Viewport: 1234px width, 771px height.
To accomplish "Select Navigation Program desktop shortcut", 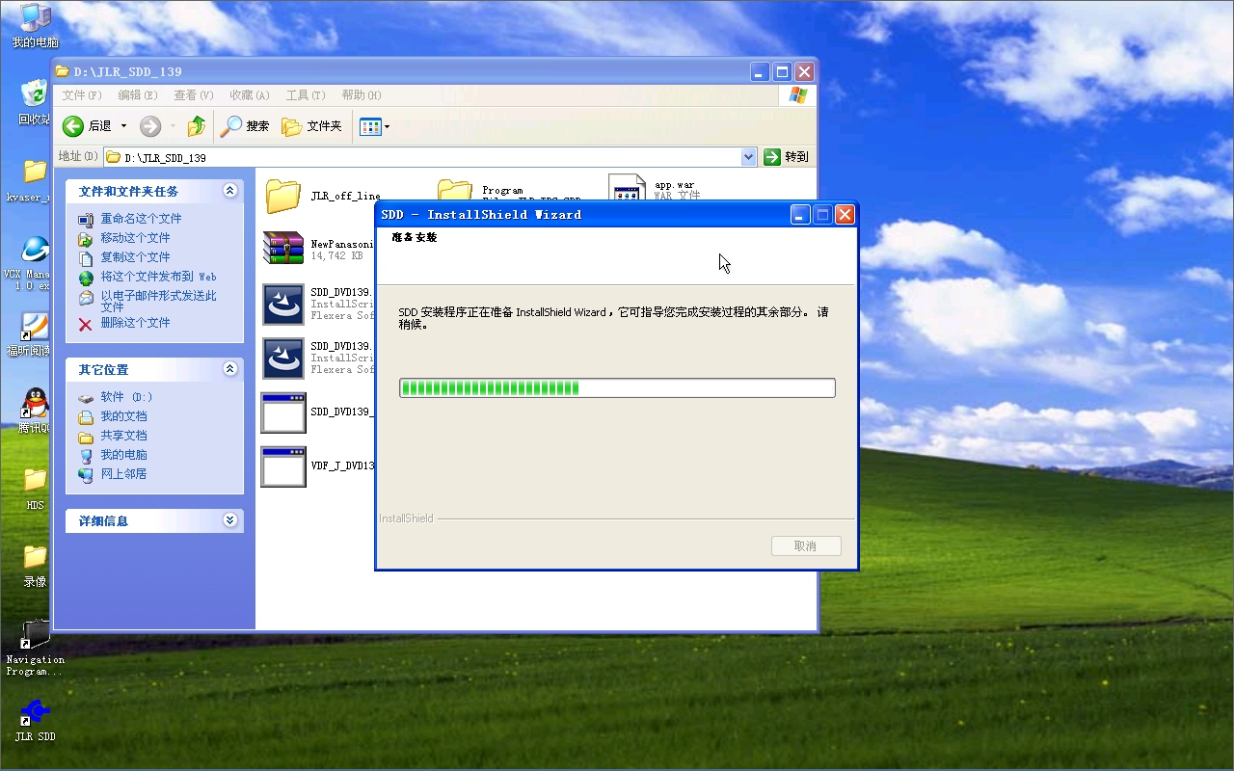I will pyautogui.click(x=35, y=648).
